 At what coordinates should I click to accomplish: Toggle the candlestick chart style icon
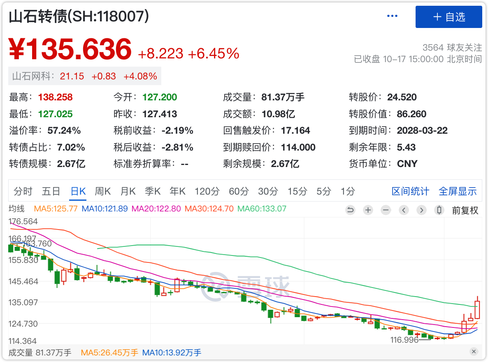click(439, 210)
